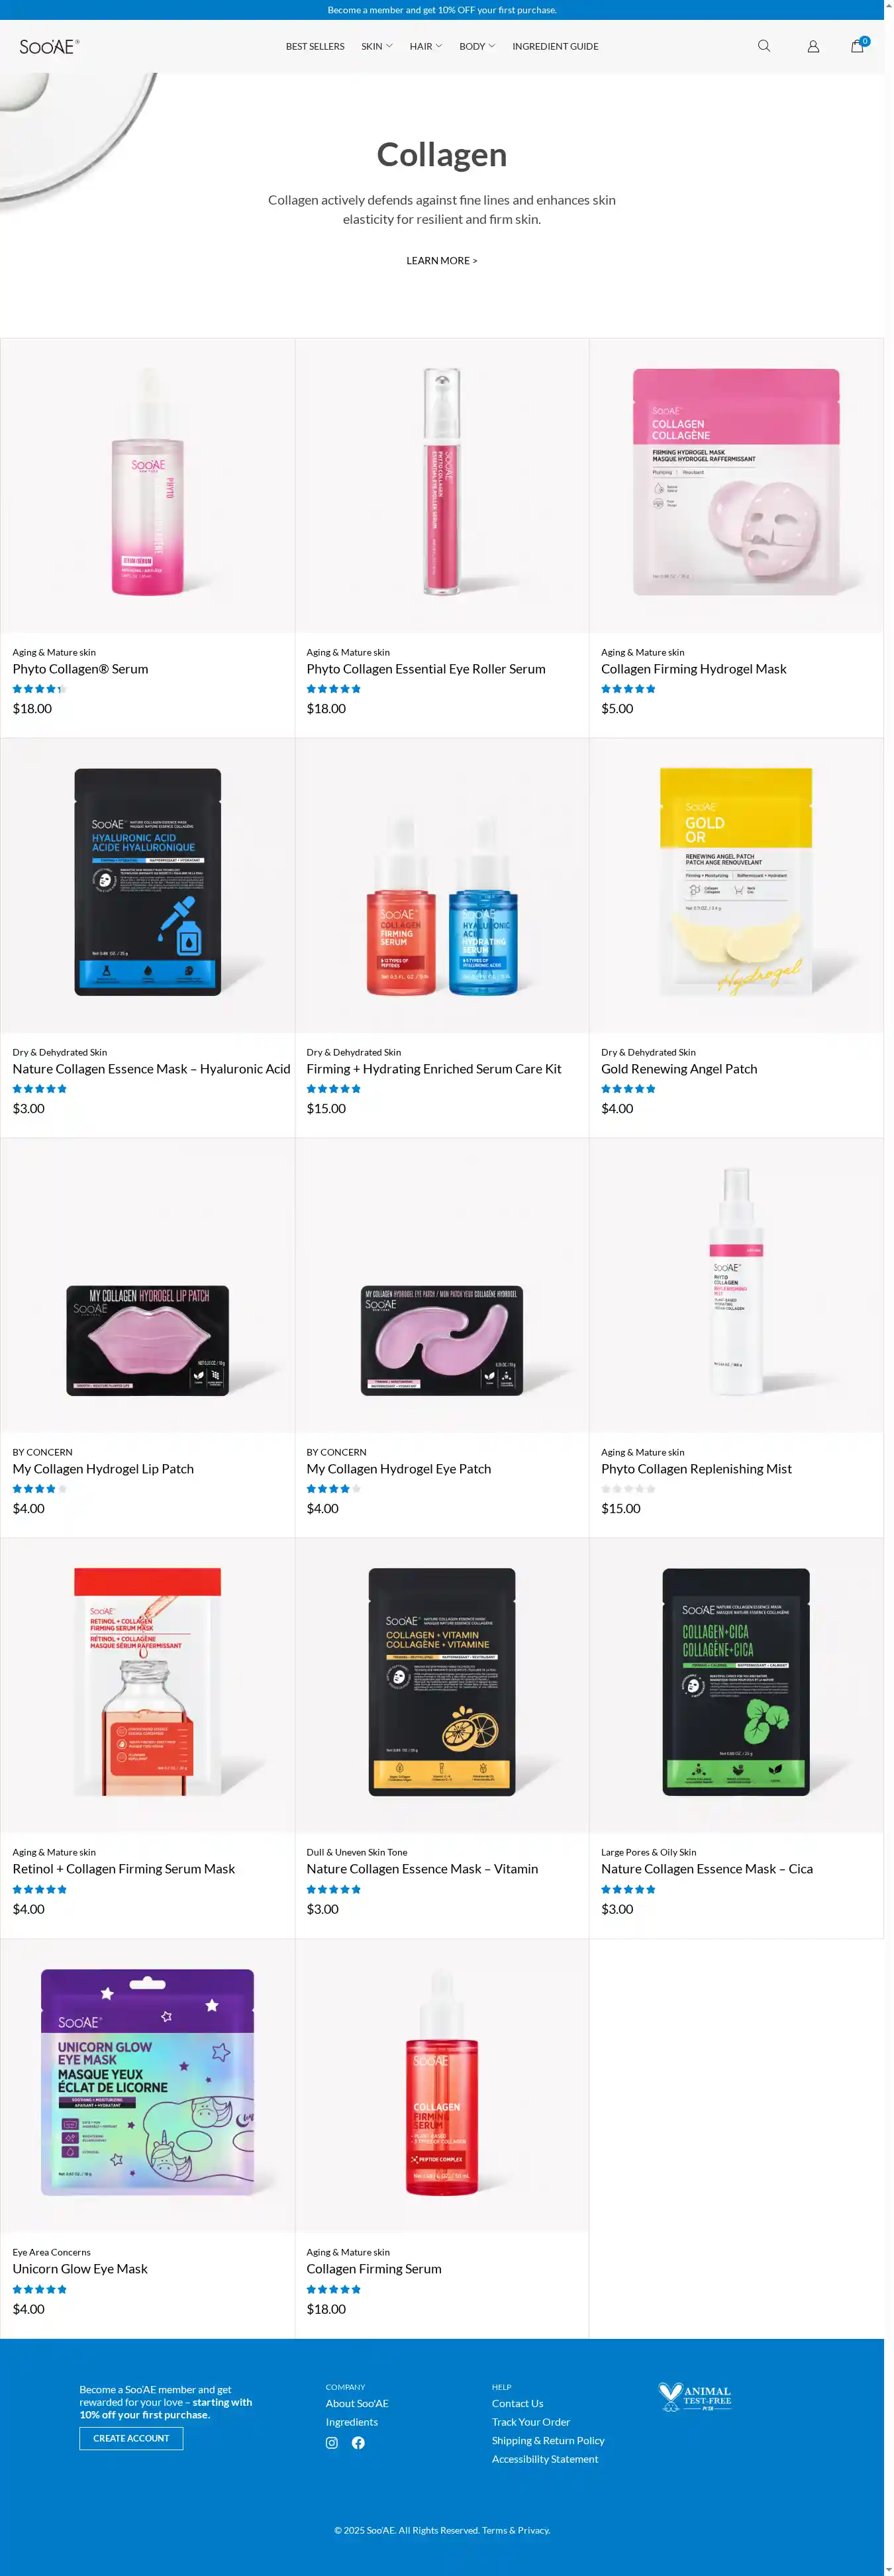Expand the HAIR menu dropdown
This screenshot has height=2576, width=894.
tap(426, 46)
